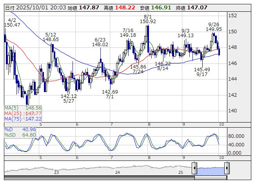
Task: Click the 7/1 142.69 low annotation
Action: click(110, 94)
